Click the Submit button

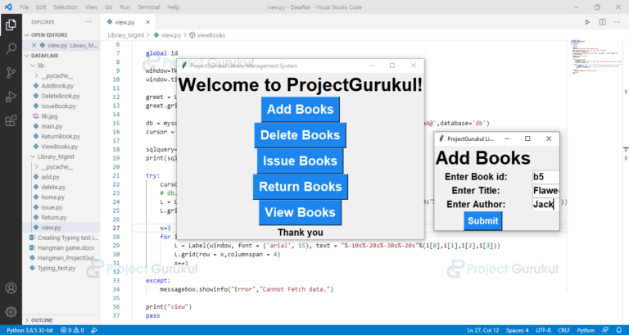click(482, 220)
